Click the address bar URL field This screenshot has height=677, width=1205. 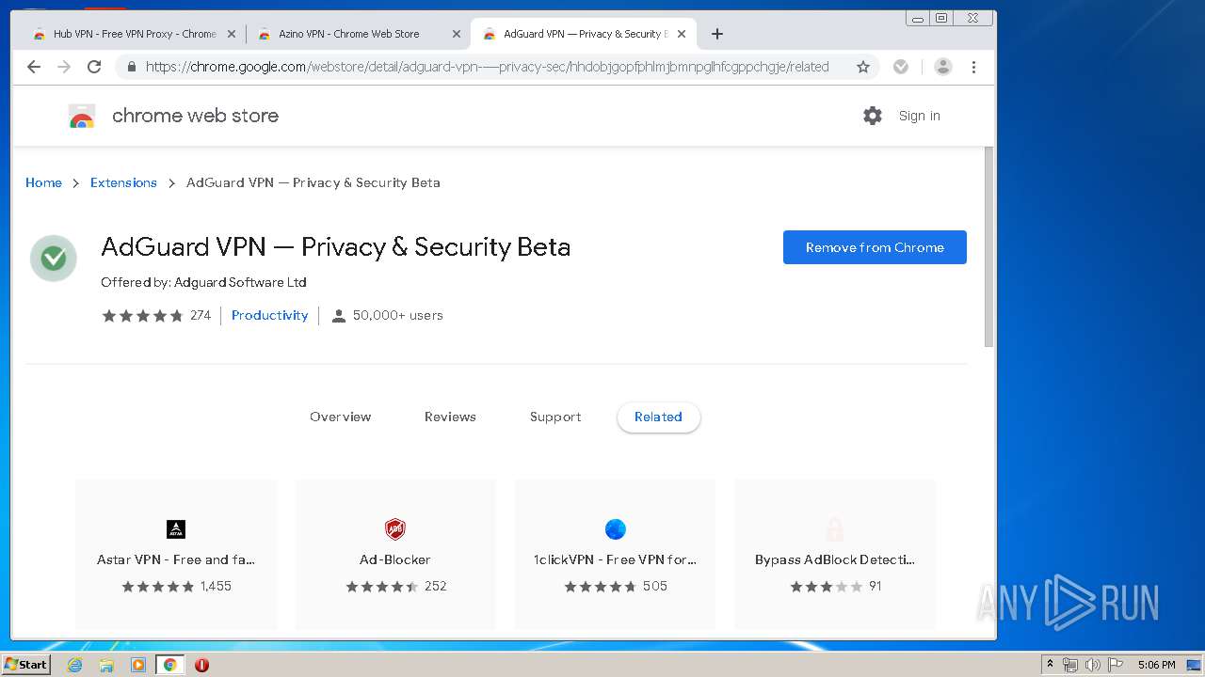click(x=487, y=67)
